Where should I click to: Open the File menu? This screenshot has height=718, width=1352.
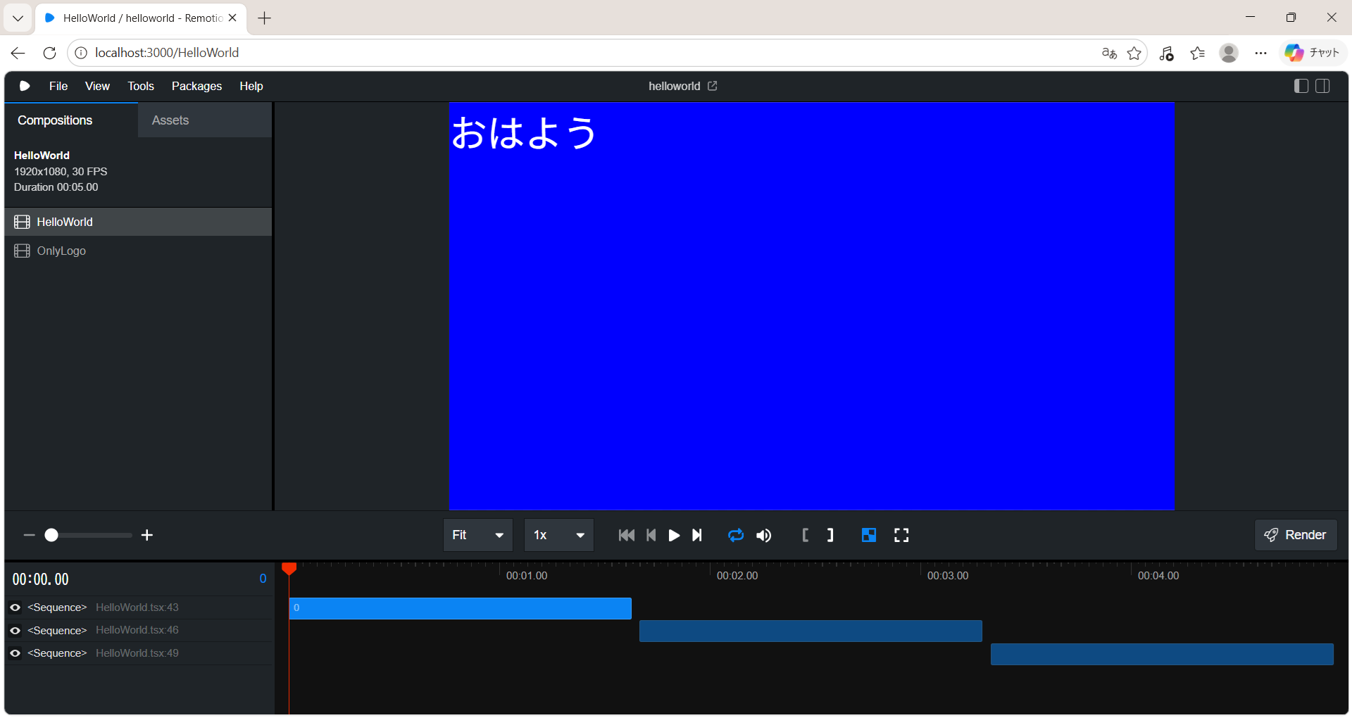tap(58, 86)
